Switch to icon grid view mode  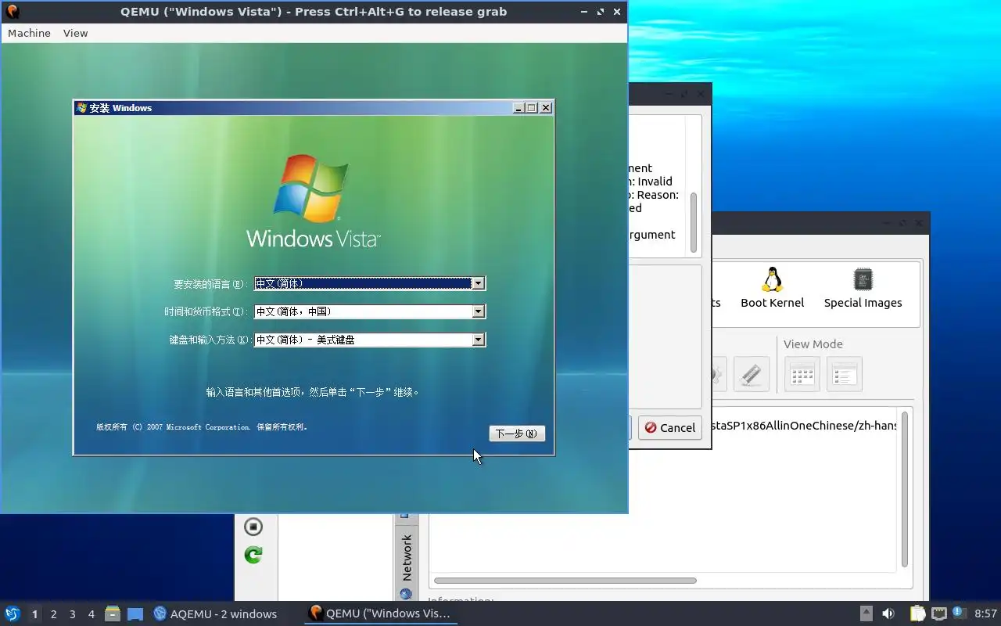pyautogui.click(x=802, y=374)
